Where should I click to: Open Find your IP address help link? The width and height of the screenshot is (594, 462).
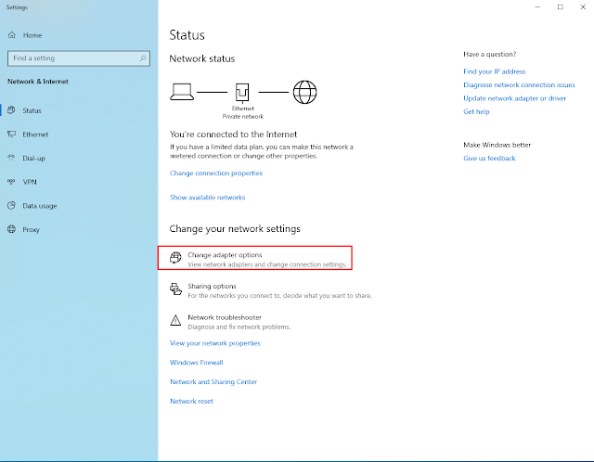[x=495, y=71]
